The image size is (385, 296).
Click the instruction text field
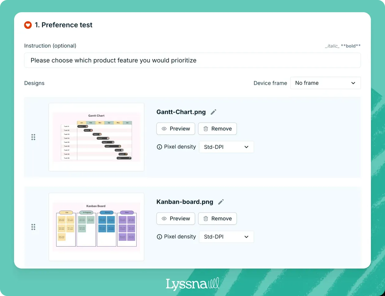point(192,60)
